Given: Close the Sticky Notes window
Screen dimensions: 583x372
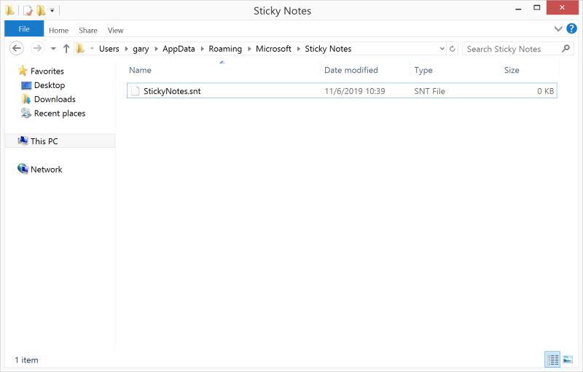Looking at the screenshot, I should 562,8.
